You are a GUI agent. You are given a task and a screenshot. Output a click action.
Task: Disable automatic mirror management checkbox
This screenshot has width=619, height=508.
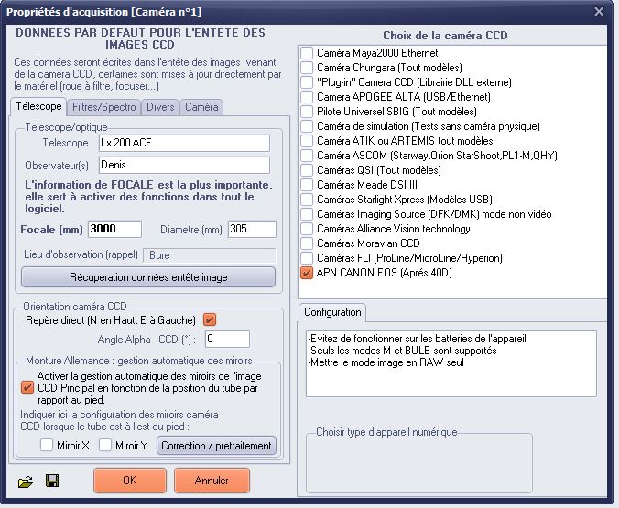tap(27, 386)
